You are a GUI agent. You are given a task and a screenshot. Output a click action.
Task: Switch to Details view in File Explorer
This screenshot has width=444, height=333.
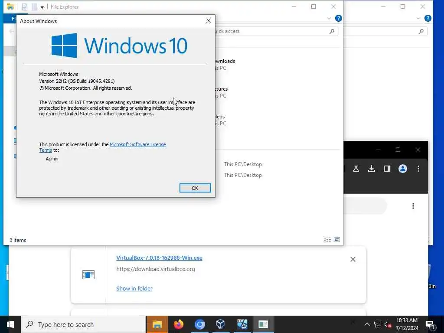click(327, 239)
